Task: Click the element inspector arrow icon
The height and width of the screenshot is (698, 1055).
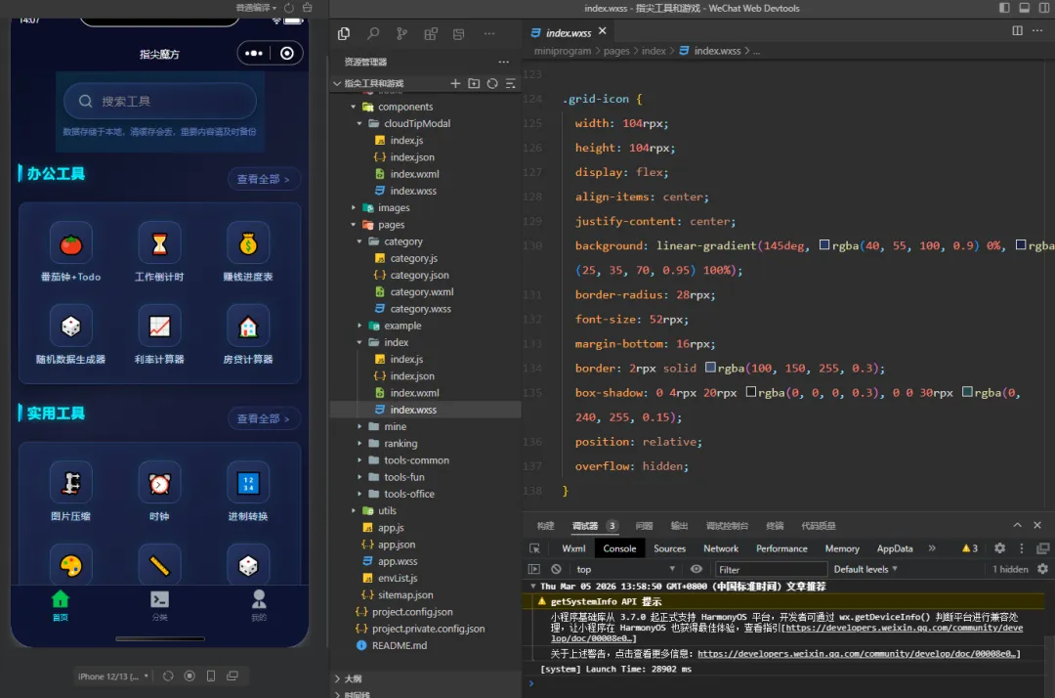Action: [x=534, y=548]
